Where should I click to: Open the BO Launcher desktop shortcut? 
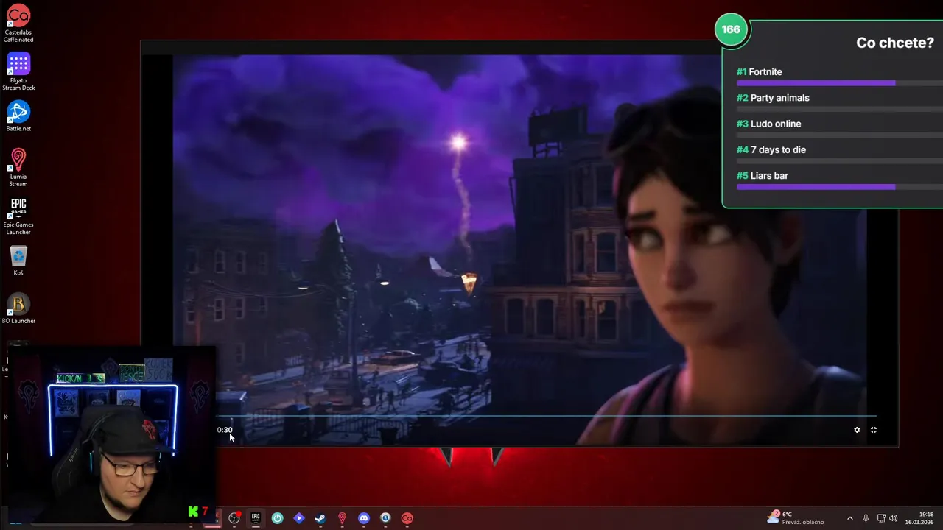[x=18, y=309]
